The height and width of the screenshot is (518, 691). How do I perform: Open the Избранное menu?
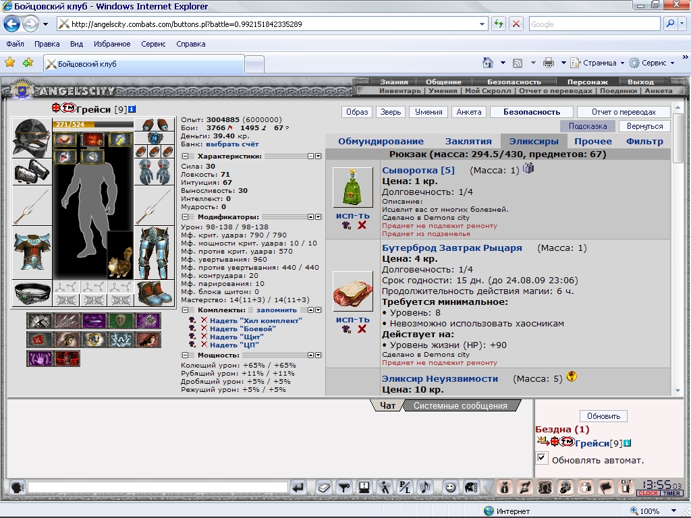pyautogui.click(x=112, y=44)
